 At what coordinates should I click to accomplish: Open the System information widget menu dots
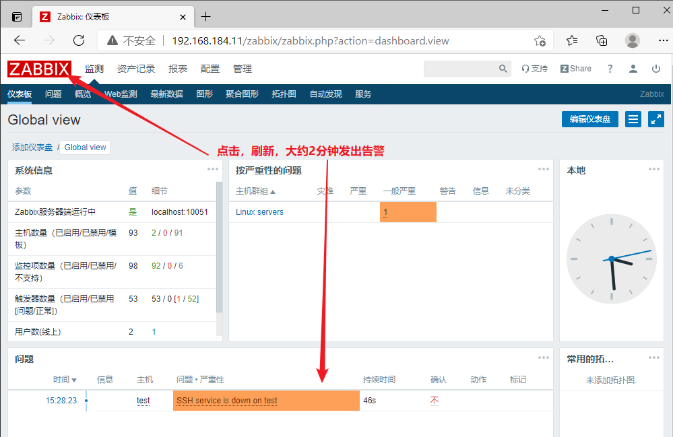[213, 169]
